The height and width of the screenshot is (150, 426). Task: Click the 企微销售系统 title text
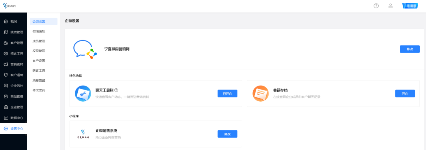tap(106, 130)
